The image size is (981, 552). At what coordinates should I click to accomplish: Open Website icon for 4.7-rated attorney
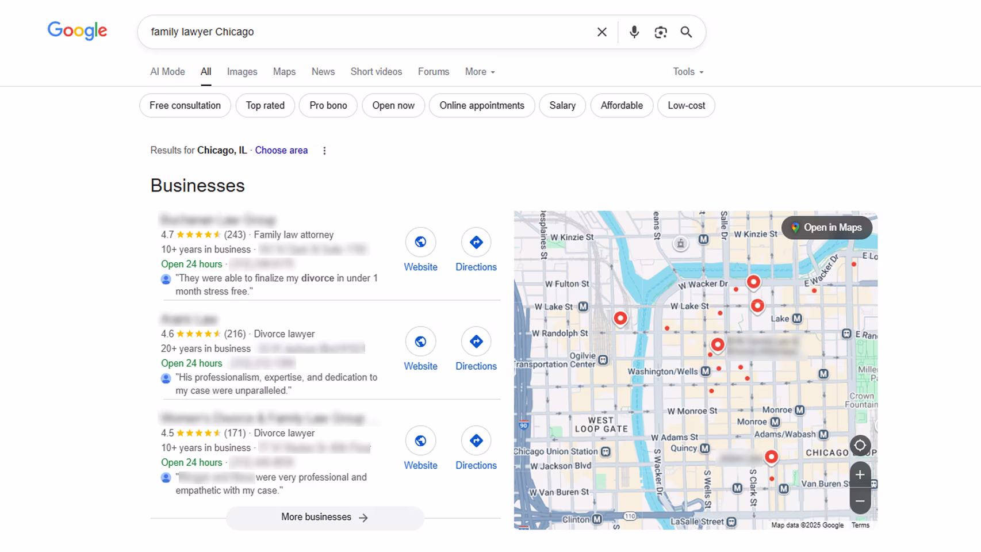(420, 242)
